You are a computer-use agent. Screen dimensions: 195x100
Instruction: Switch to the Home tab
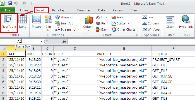point(24,10)
